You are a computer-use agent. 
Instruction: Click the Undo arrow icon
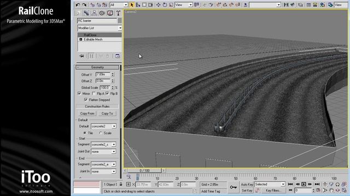(78, 5)
